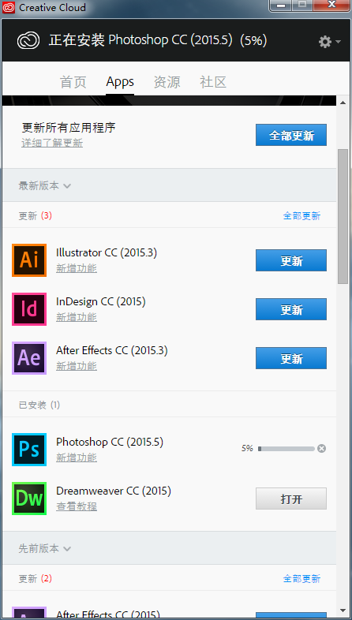Screen dimensions: 352x620
Task: Cancel the Photoshop installation with X icon
Action: pos(321,448)
